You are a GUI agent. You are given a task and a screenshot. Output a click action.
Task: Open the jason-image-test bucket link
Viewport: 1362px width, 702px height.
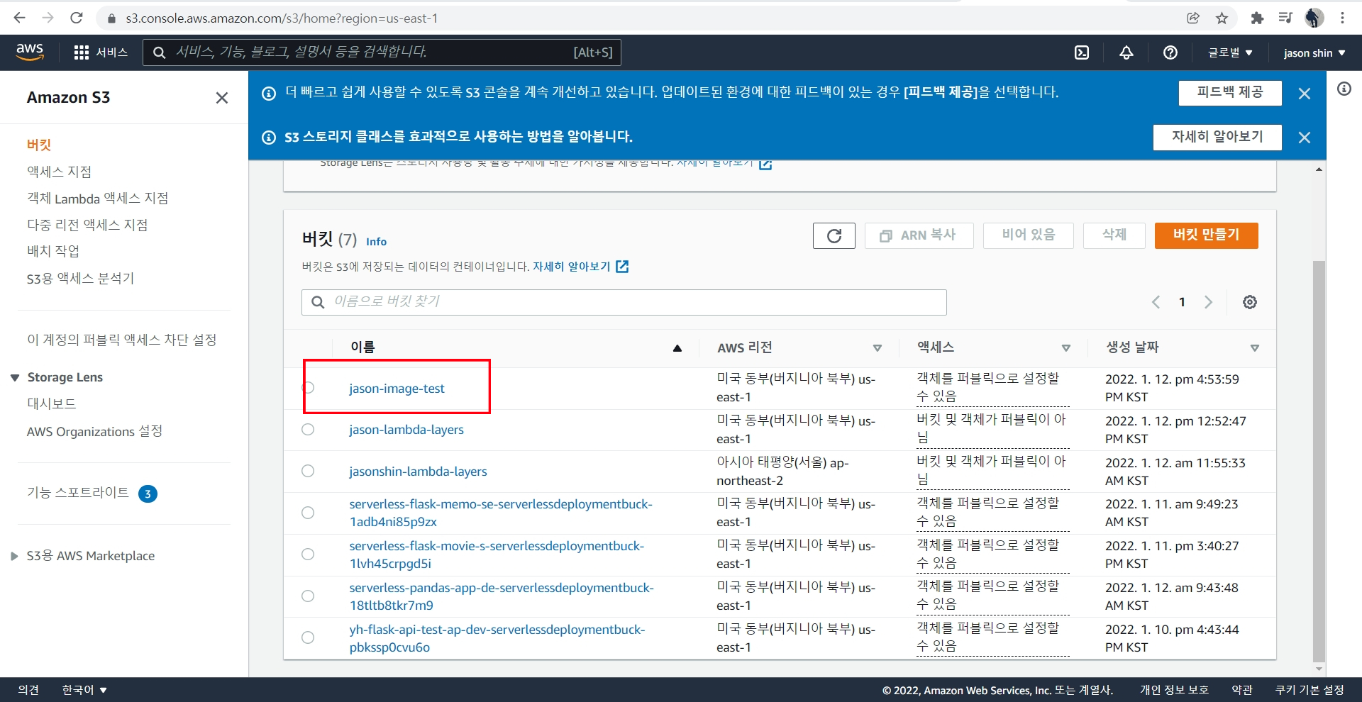click(x=397, y=389)
